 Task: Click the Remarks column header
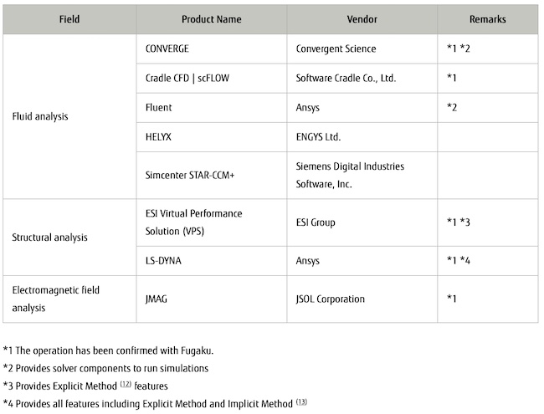click(488, 19)
